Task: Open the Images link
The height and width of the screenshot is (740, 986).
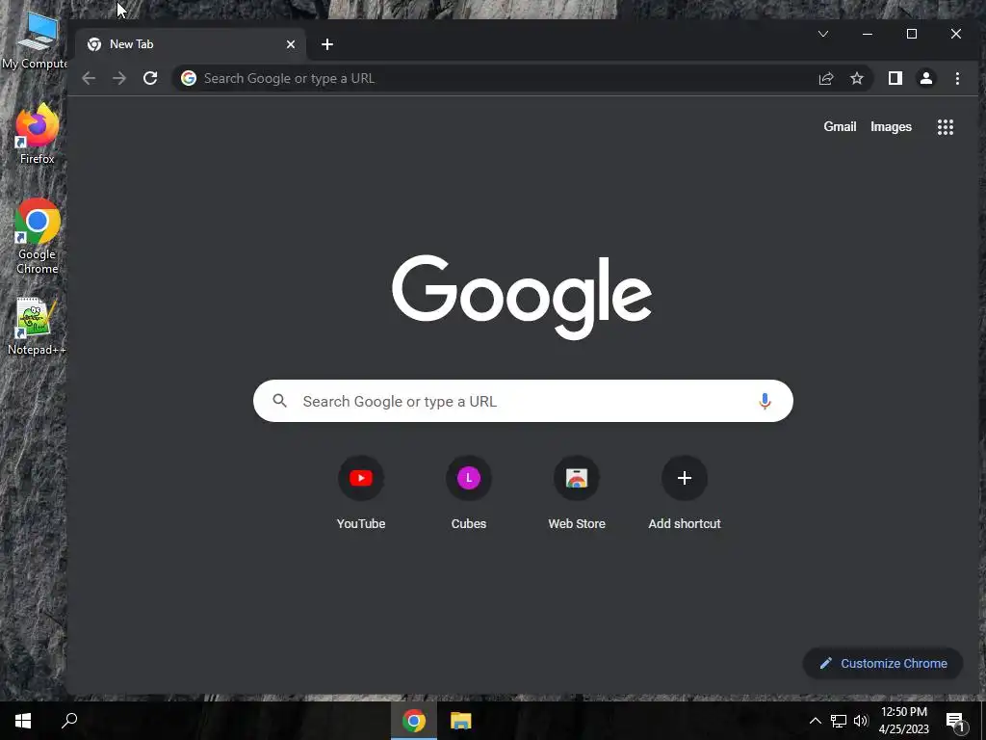Action: pyautogui.click(x=891, y=126)
